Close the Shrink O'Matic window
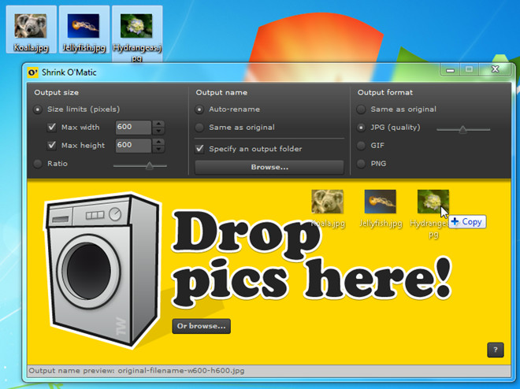Image resolution: width=520 pixels, height=389 pixels. [495, 69]
